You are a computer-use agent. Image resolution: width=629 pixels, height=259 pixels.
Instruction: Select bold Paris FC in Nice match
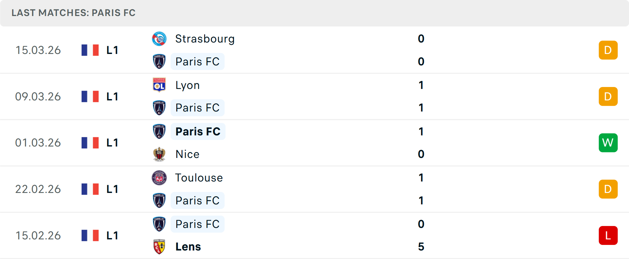(x=198, y=131)
